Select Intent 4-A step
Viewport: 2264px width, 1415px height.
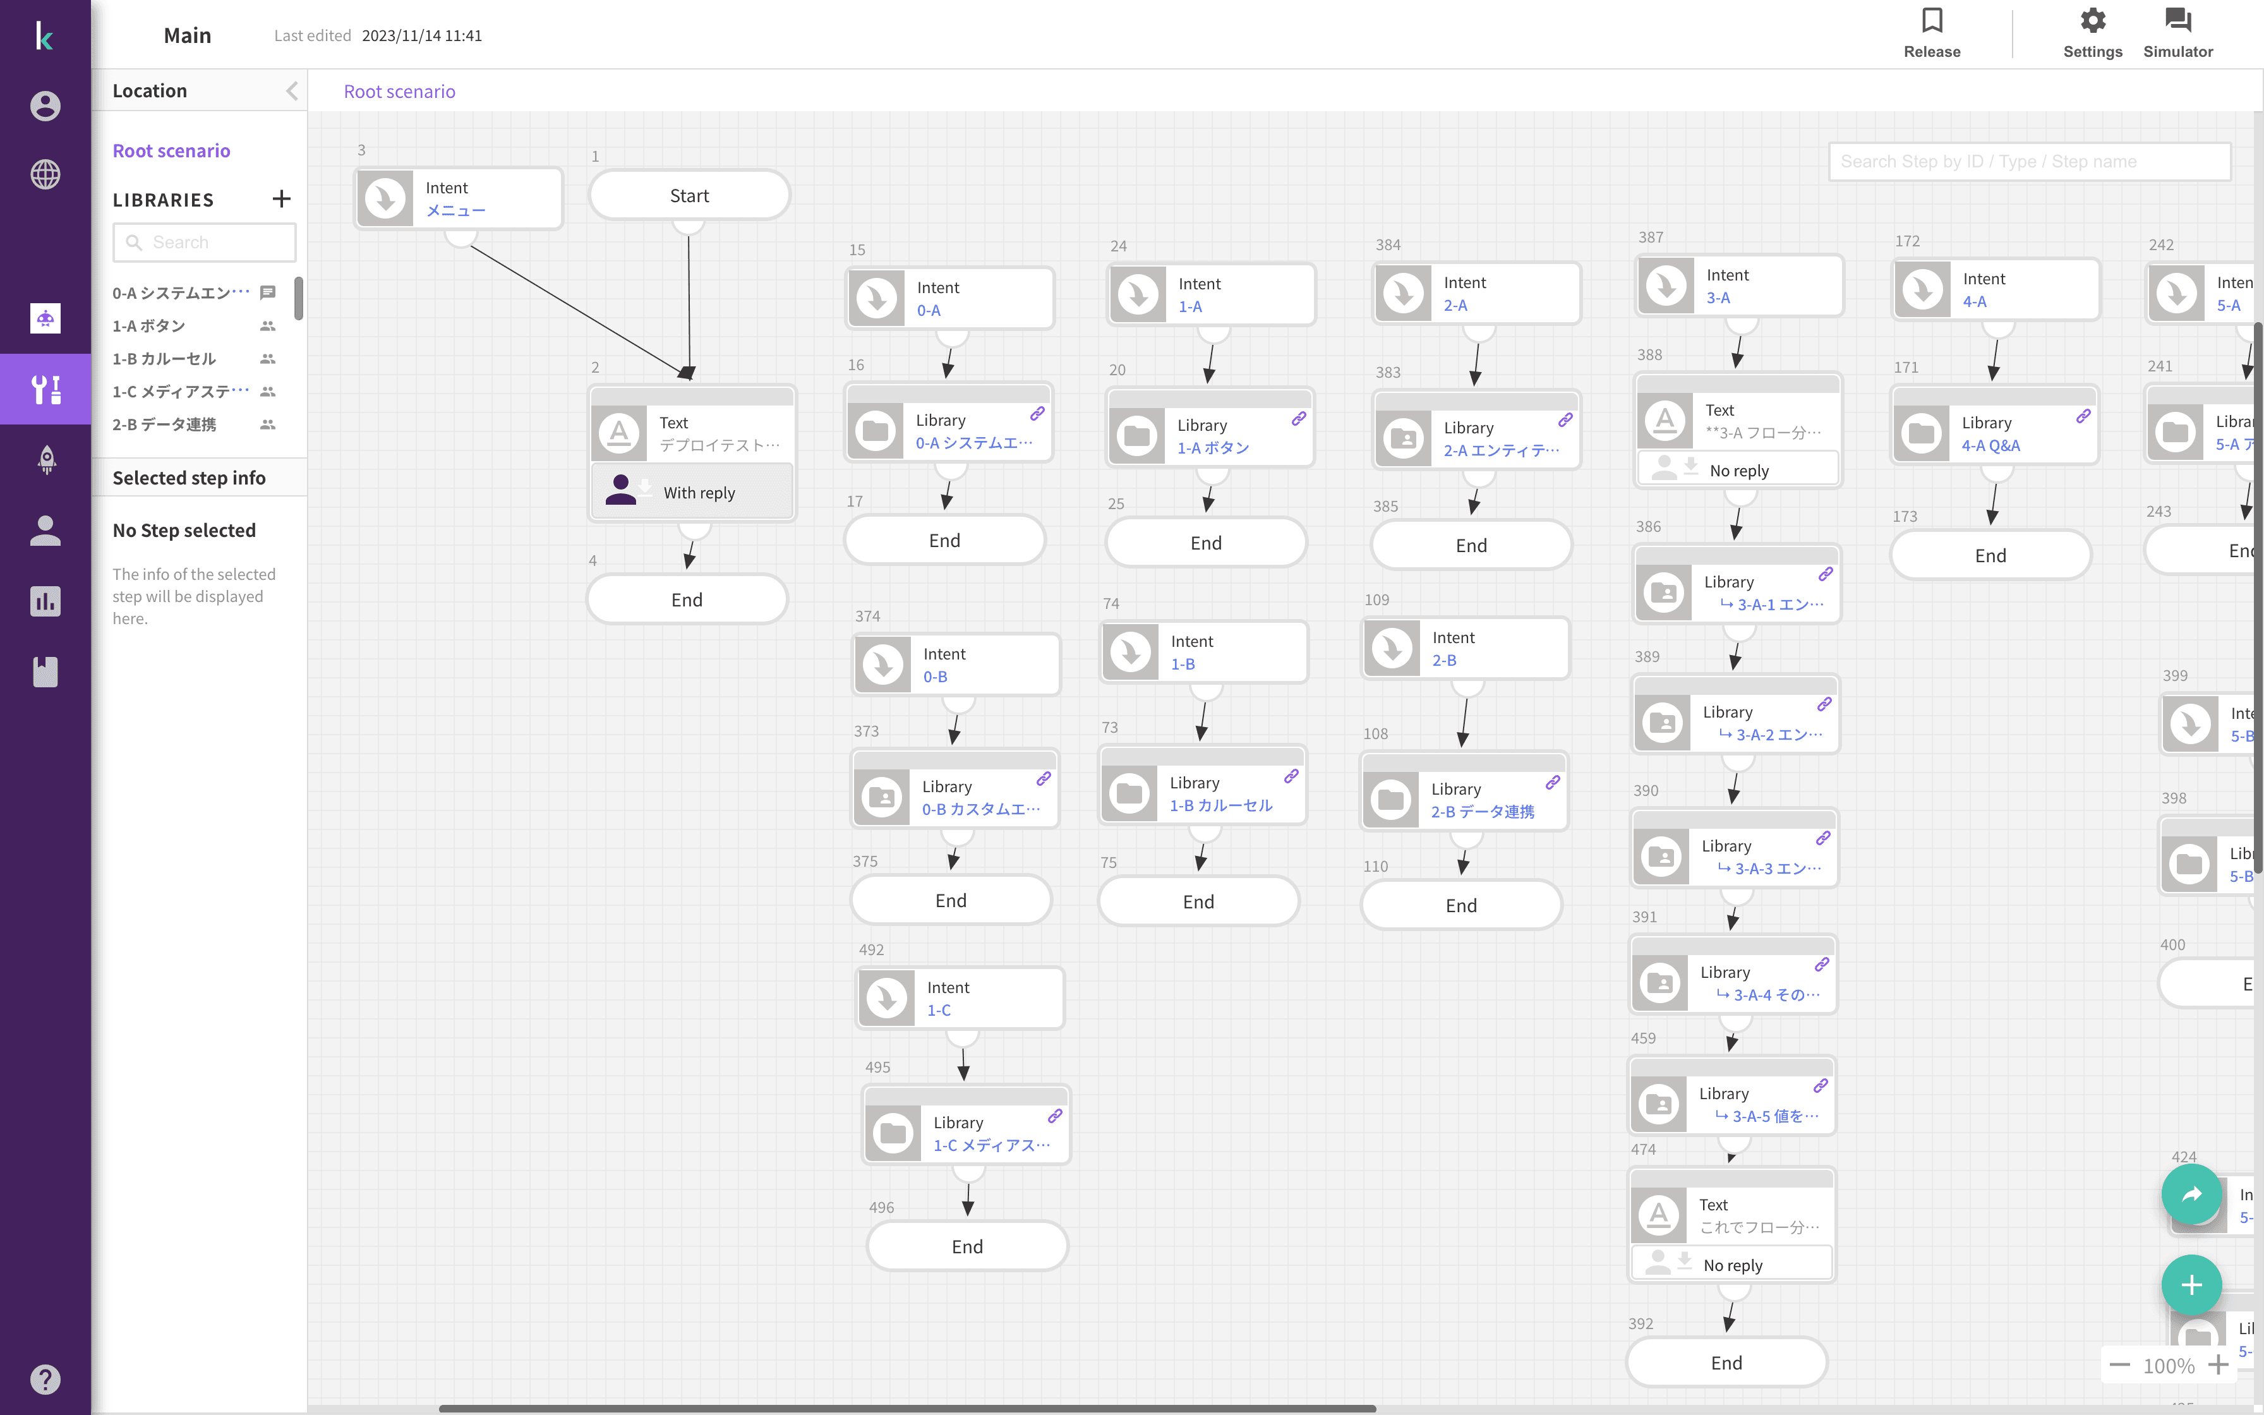click(x=1996, y=289)
